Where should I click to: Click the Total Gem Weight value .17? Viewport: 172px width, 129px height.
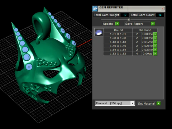125,15
